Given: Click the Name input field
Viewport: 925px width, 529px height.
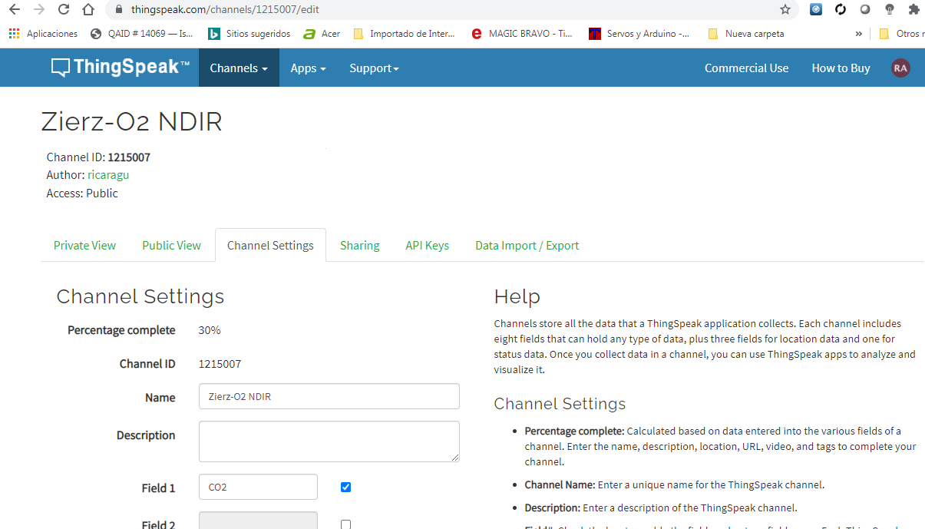Looking at the screenshot, I should pyautogui.click(x=329, y=397).
